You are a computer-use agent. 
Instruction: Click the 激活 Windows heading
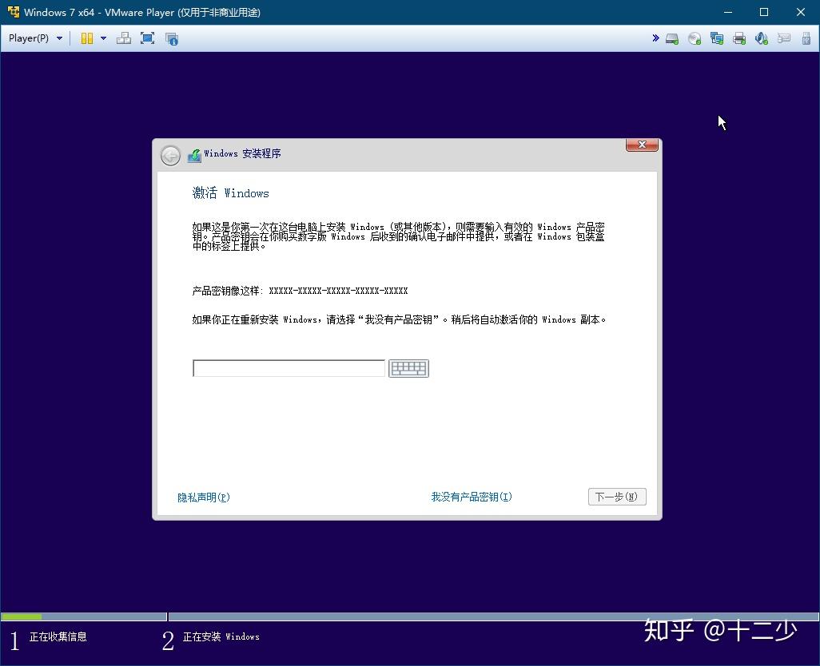click(x=231, y=192)
